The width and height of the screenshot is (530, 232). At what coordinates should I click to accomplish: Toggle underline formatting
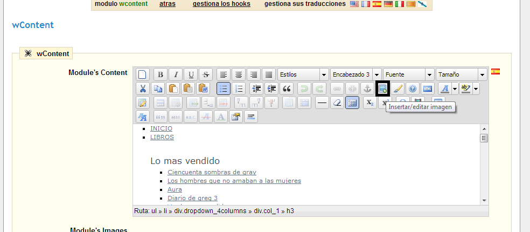pos(191,74)
